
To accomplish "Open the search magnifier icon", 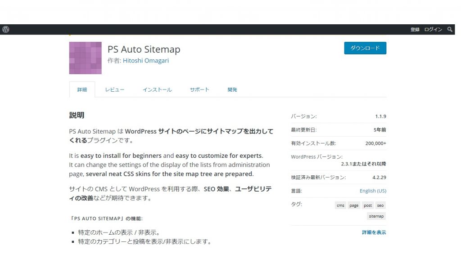I will (450, 29).
